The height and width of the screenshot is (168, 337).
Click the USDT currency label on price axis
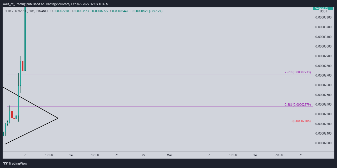click(x=324, y=11)
